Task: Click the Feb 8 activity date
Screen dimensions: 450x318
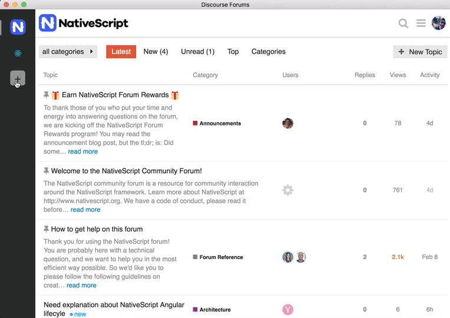Action: click(x=429, y=257)
